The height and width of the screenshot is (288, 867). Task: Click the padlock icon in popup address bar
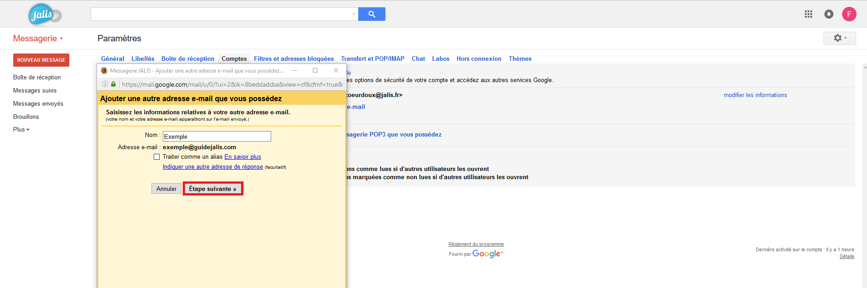tap(113, 84)
